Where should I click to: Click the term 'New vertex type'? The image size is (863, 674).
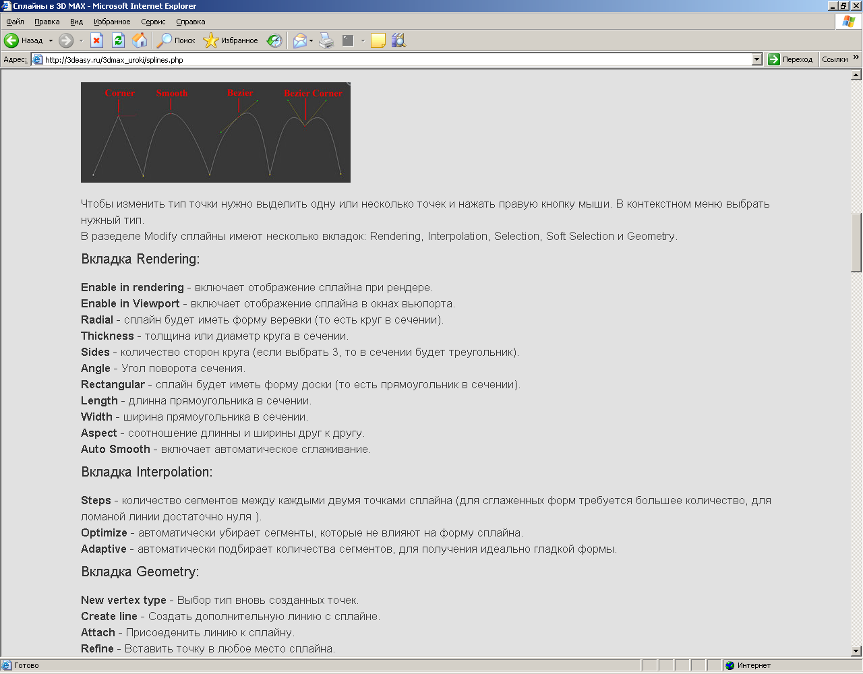point(123,601)
